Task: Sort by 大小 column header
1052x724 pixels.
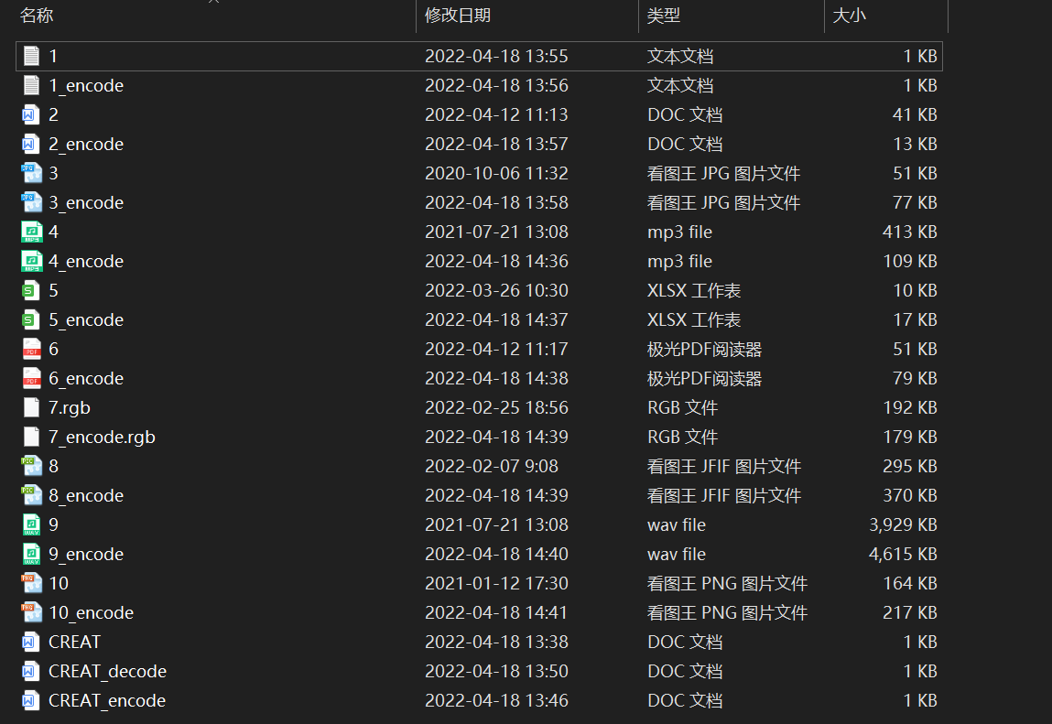Action: pyautogui.click(x=849, y=16)
